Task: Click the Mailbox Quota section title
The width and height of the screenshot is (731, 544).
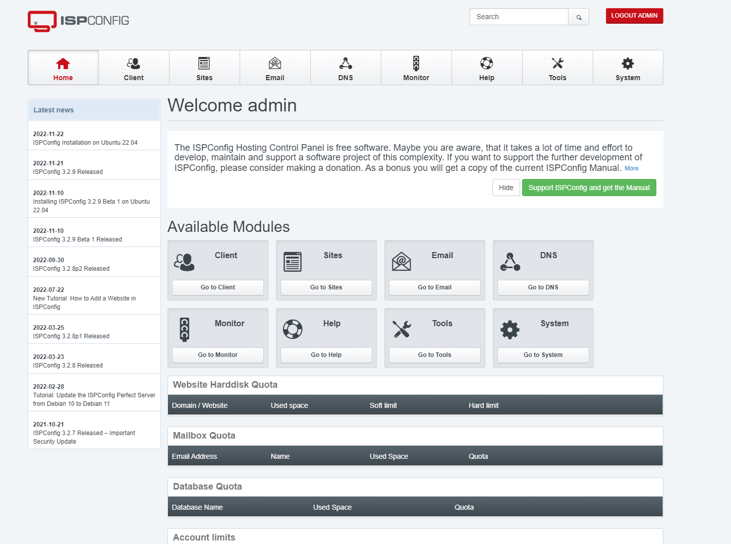Action: click(204, 436)
